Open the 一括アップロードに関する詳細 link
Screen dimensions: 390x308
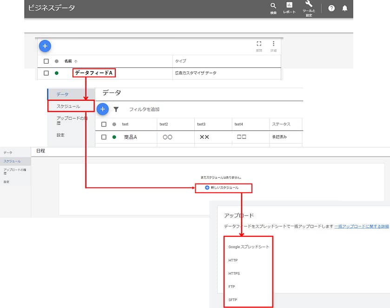[362, 226]
